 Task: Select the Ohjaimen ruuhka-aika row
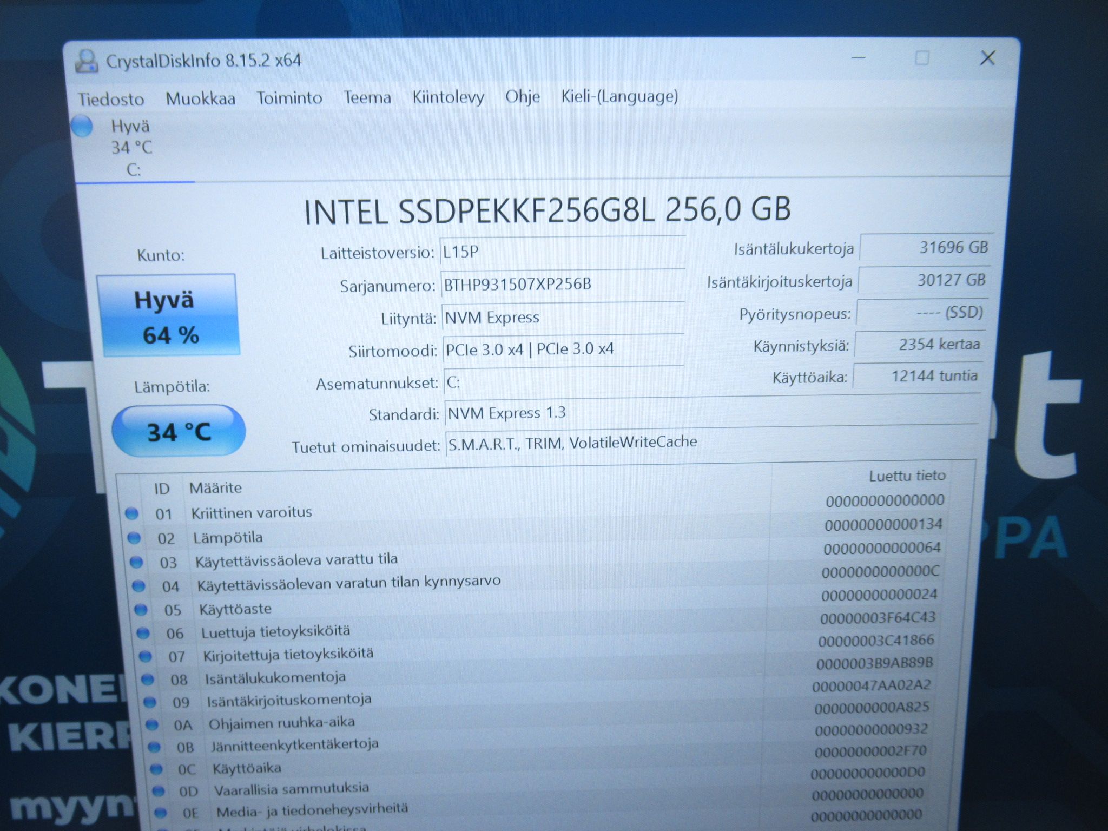click(545, 717)
